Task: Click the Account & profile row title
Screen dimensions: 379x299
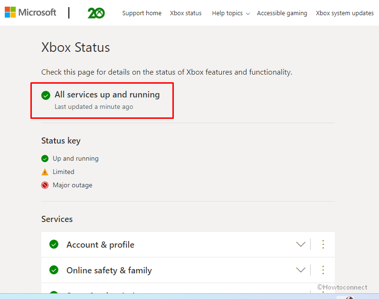Action: [100, 245]
